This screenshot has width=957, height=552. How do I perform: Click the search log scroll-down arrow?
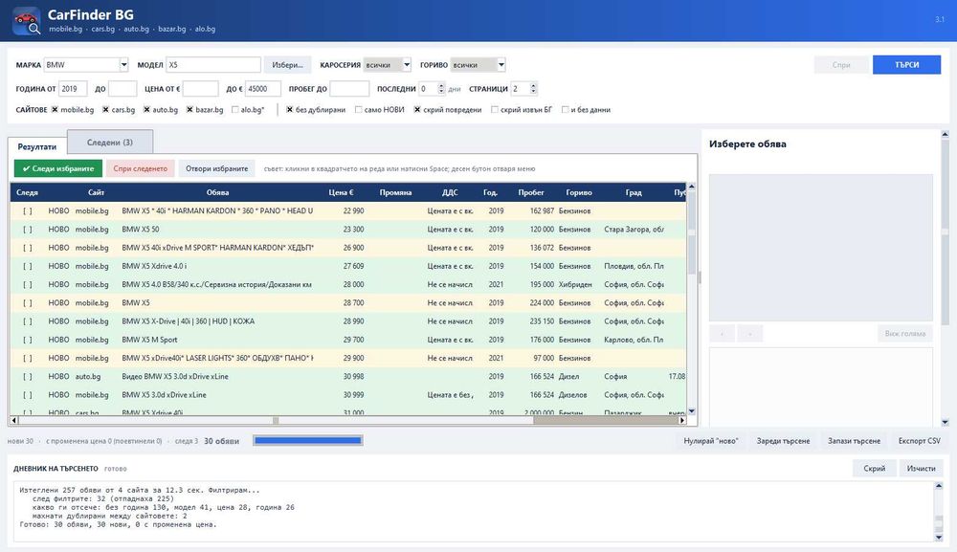(x=939, y=538)
